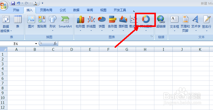This screenshot has width=213, height=110.
Task: Switch to the 数据 tab
Action: pyautogui.click(x=76, y=10)
